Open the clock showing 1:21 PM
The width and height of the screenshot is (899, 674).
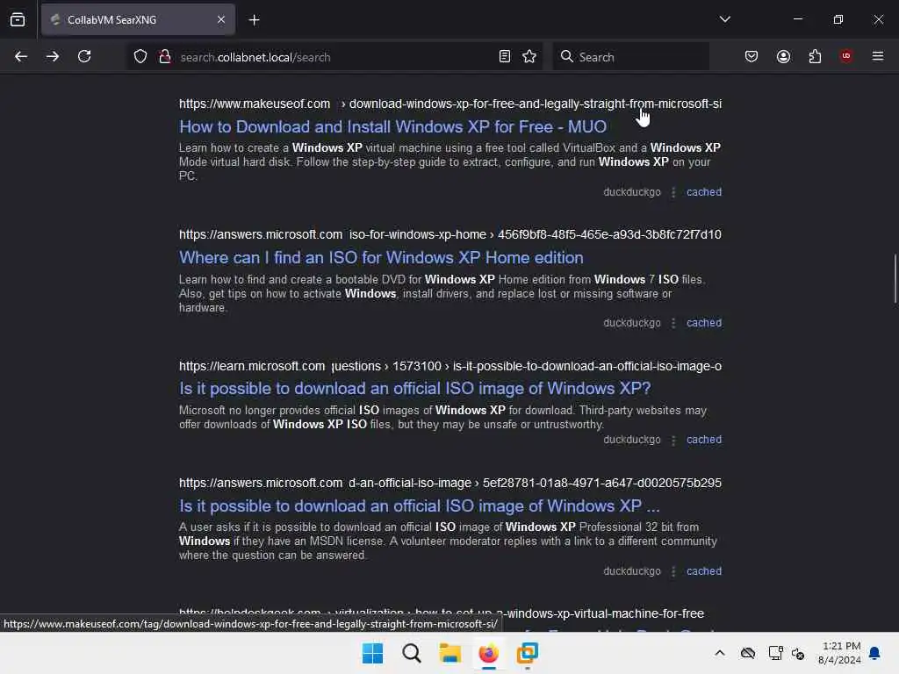pos(840,653)
